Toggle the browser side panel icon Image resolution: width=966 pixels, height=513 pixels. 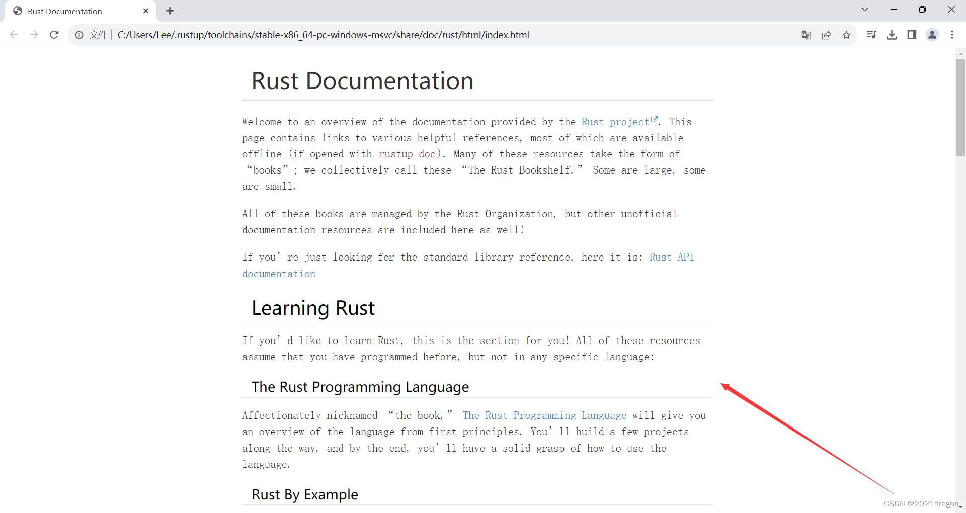912,35
